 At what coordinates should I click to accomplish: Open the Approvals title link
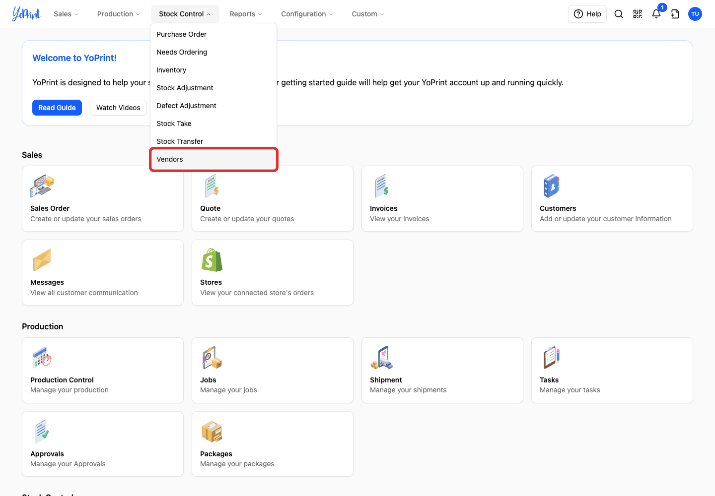point(47,454)
